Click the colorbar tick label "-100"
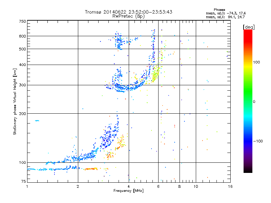 point(258,141)
